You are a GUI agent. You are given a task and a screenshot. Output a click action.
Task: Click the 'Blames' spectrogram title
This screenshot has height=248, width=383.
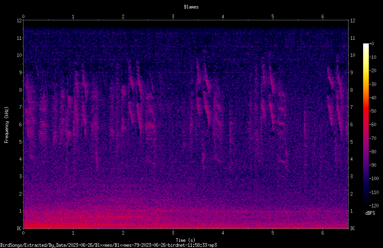[191, 7]
